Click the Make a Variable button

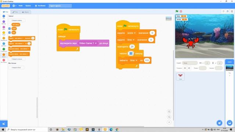(x=17, y=21)
